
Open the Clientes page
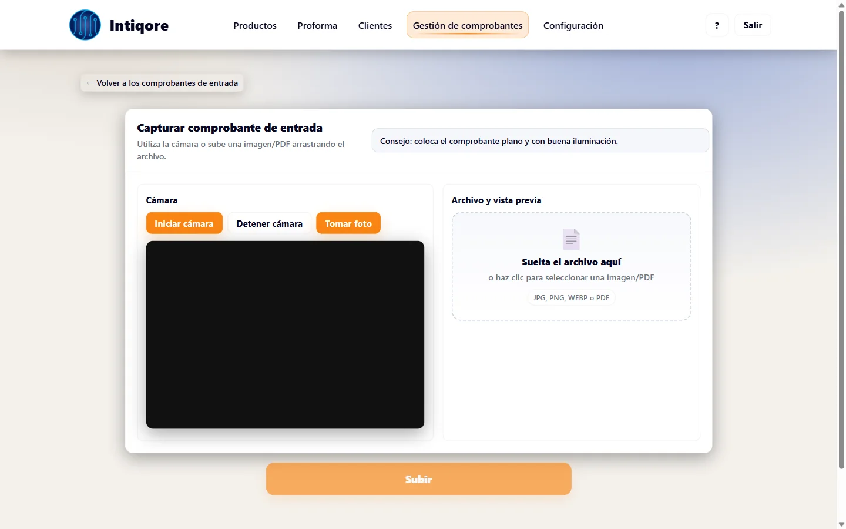pyautogui.click(x=375, y=25)
